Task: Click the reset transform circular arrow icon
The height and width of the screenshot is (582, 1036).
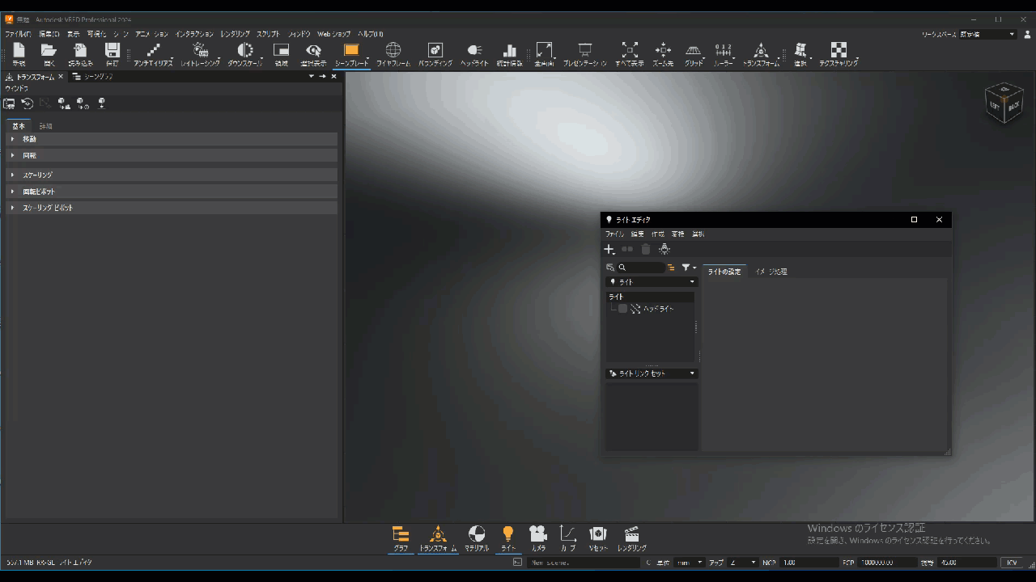Action: (28, 103)
